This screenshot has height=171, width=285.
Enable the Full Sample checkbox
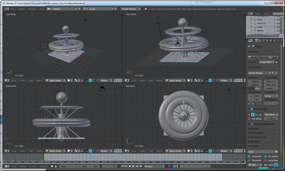tap(249, 119)
